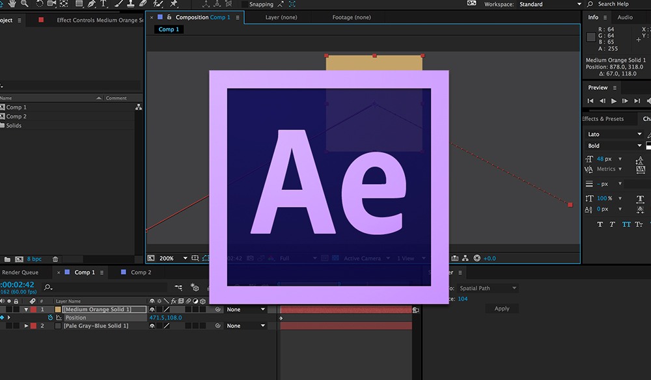Enable All Caps in the Character panel

(x=625, y=224)
